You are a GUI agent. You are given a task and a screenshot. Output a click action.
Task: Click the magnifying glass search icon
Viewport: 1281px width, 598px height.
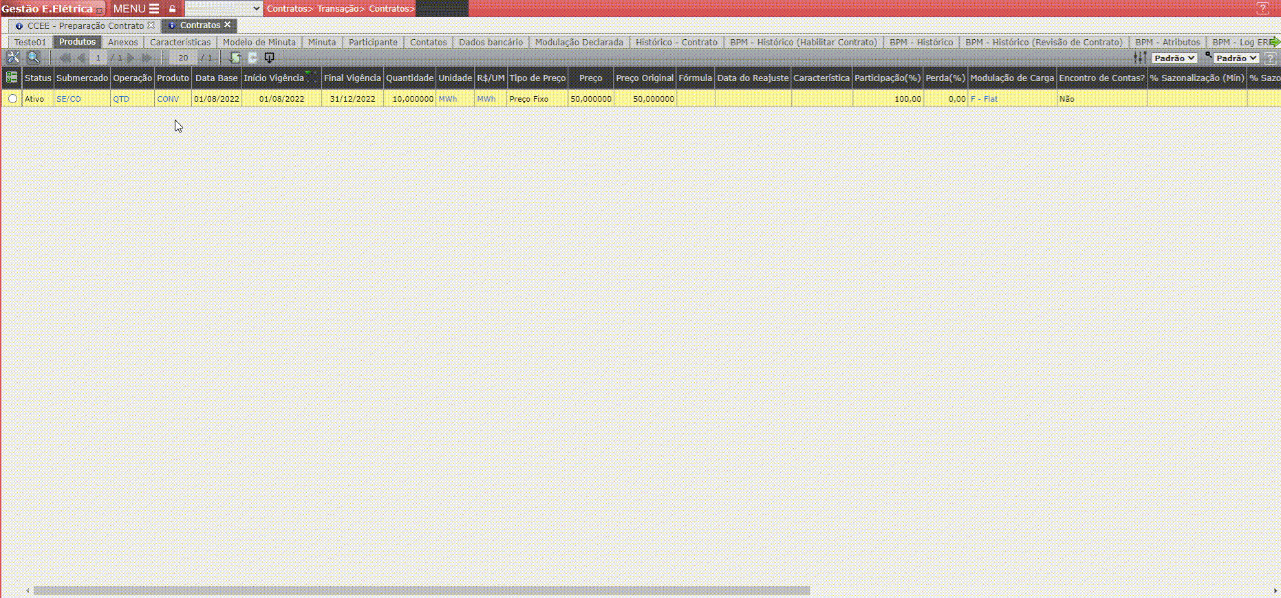(33, 58)
